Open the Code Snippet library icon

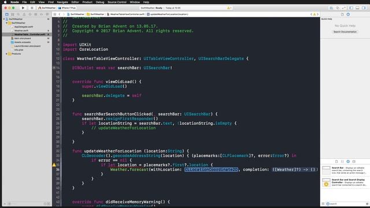(x=342, y=162)
